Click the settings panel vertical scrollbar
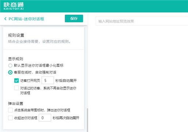This screenshot has height=132, width=188. [x=87, y=120]
